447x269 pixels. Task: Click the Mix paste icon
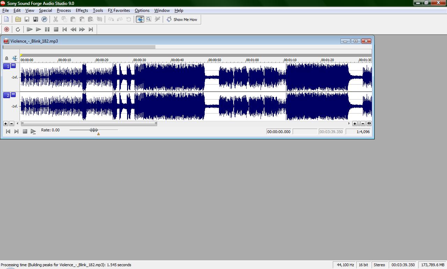pos(82,20)
